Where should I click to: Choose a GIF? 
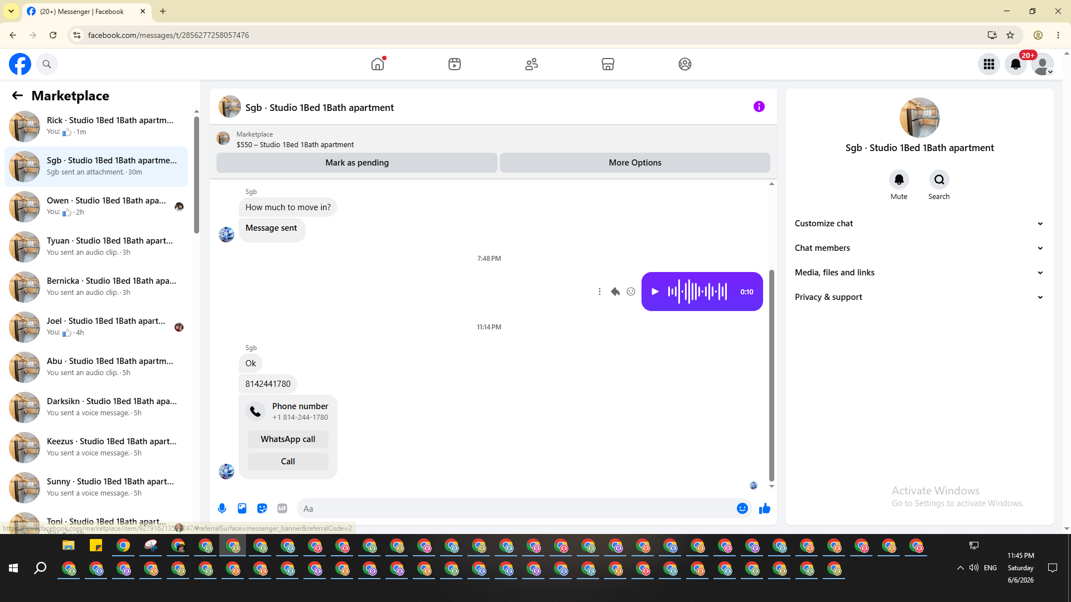pos(282,508)
